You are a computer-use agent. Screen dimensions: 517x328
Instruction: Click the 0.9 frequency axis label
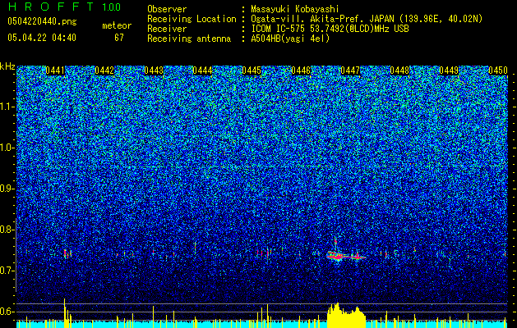click(x=7, y=189)
